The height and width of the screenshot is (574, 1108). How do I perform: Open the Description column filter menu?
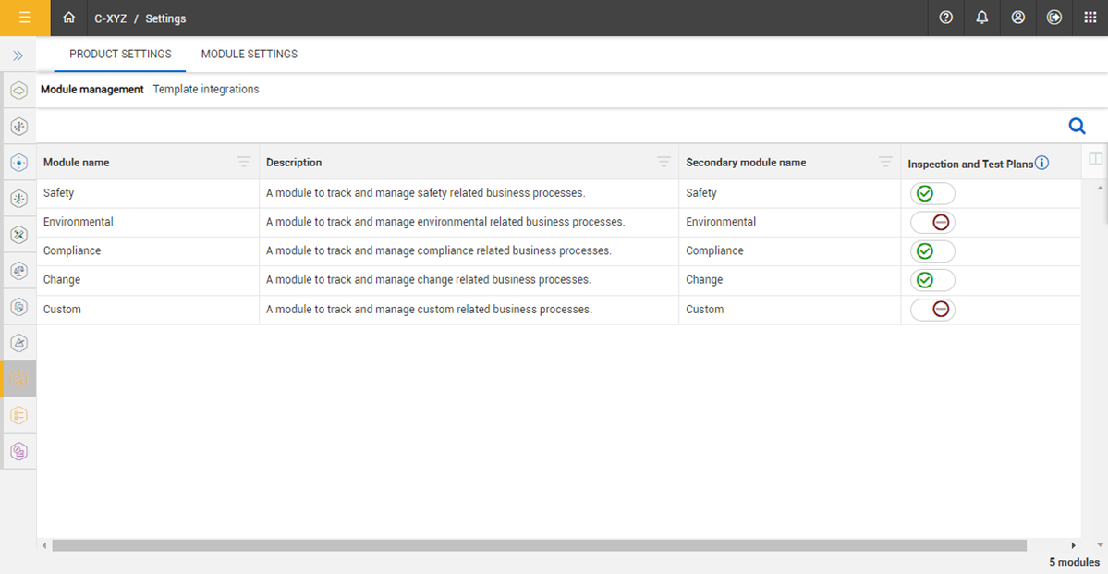point(664,163)
